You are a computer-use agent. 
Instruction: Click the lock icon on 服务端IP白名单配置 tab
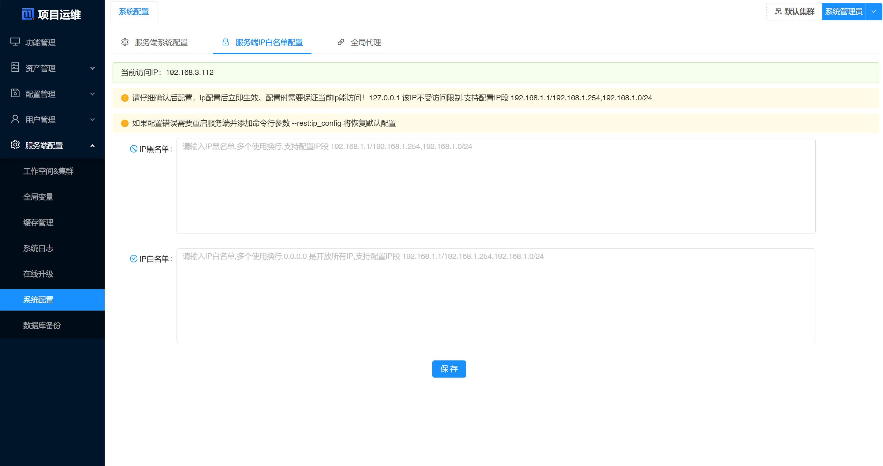[x=225, y=42]
